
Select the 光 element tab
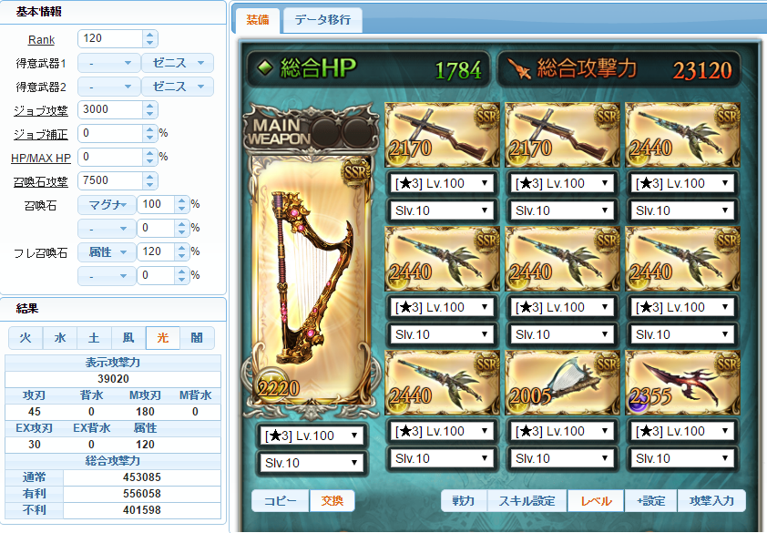(162, 338)
